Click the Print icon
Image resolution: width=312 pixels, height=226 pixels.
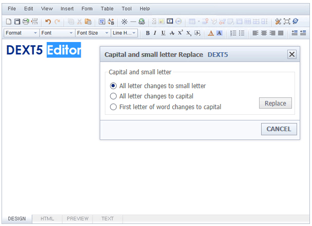click(26, 22)
